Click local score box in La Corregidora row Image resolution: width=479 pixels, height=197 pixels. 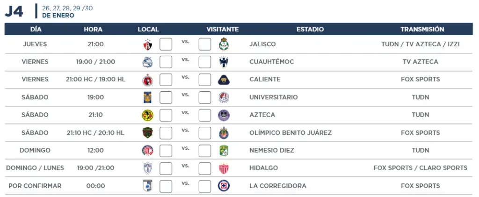[x=166, y=186]
